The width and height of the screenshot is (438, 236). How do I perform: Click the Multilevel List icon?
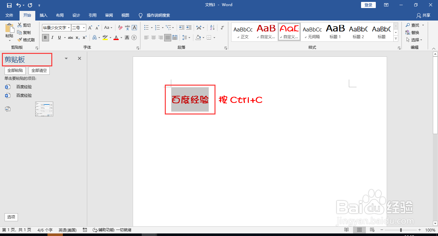[x=169, y=28]
